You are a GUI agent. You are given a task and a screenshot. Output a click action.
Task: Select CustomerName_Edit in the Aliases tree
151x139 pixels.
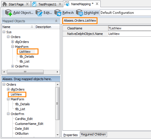[29, 124]
